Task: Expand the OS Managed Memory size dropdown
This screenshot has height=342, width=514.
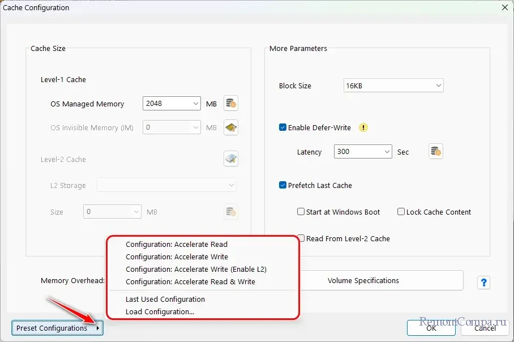Action: coord(196,104)
